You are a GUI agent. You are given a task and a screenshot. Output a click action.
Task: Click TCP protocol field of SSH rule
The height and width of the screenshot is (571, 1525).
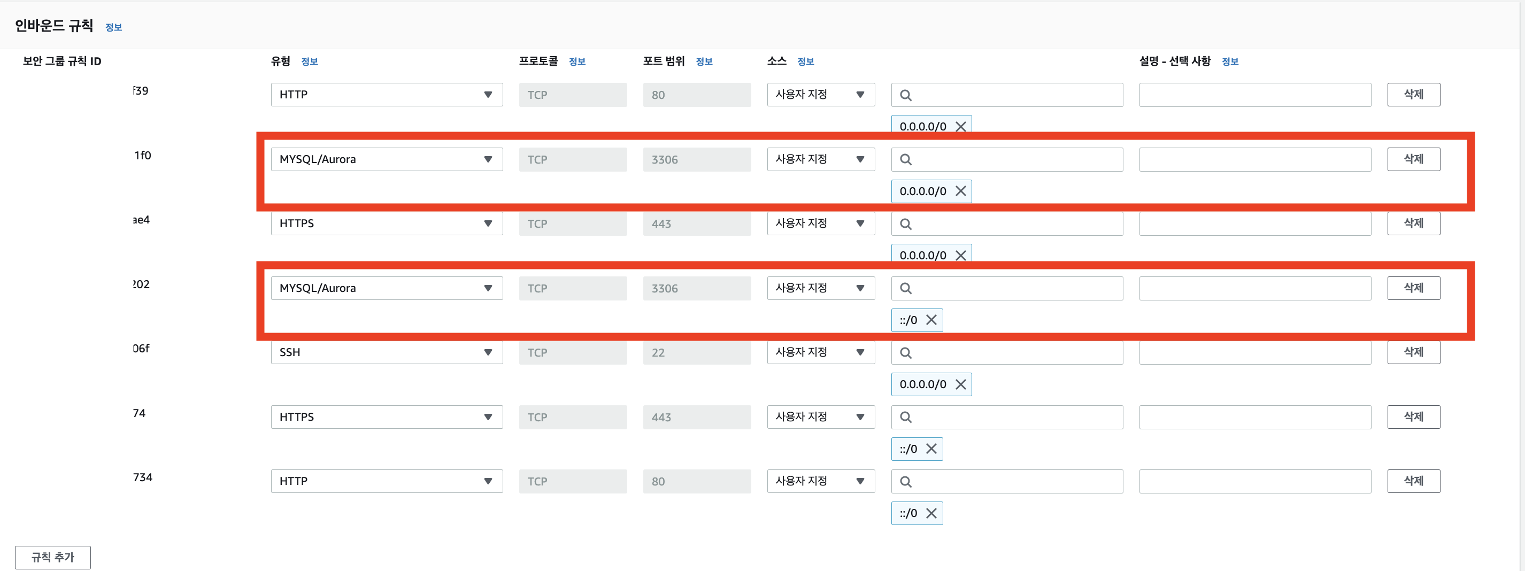(x=573, y=353)
